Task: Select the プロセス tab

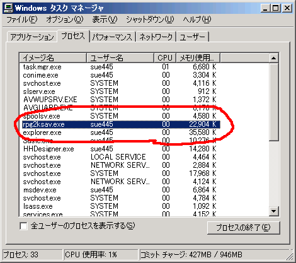Action: (x=73, y=36)
